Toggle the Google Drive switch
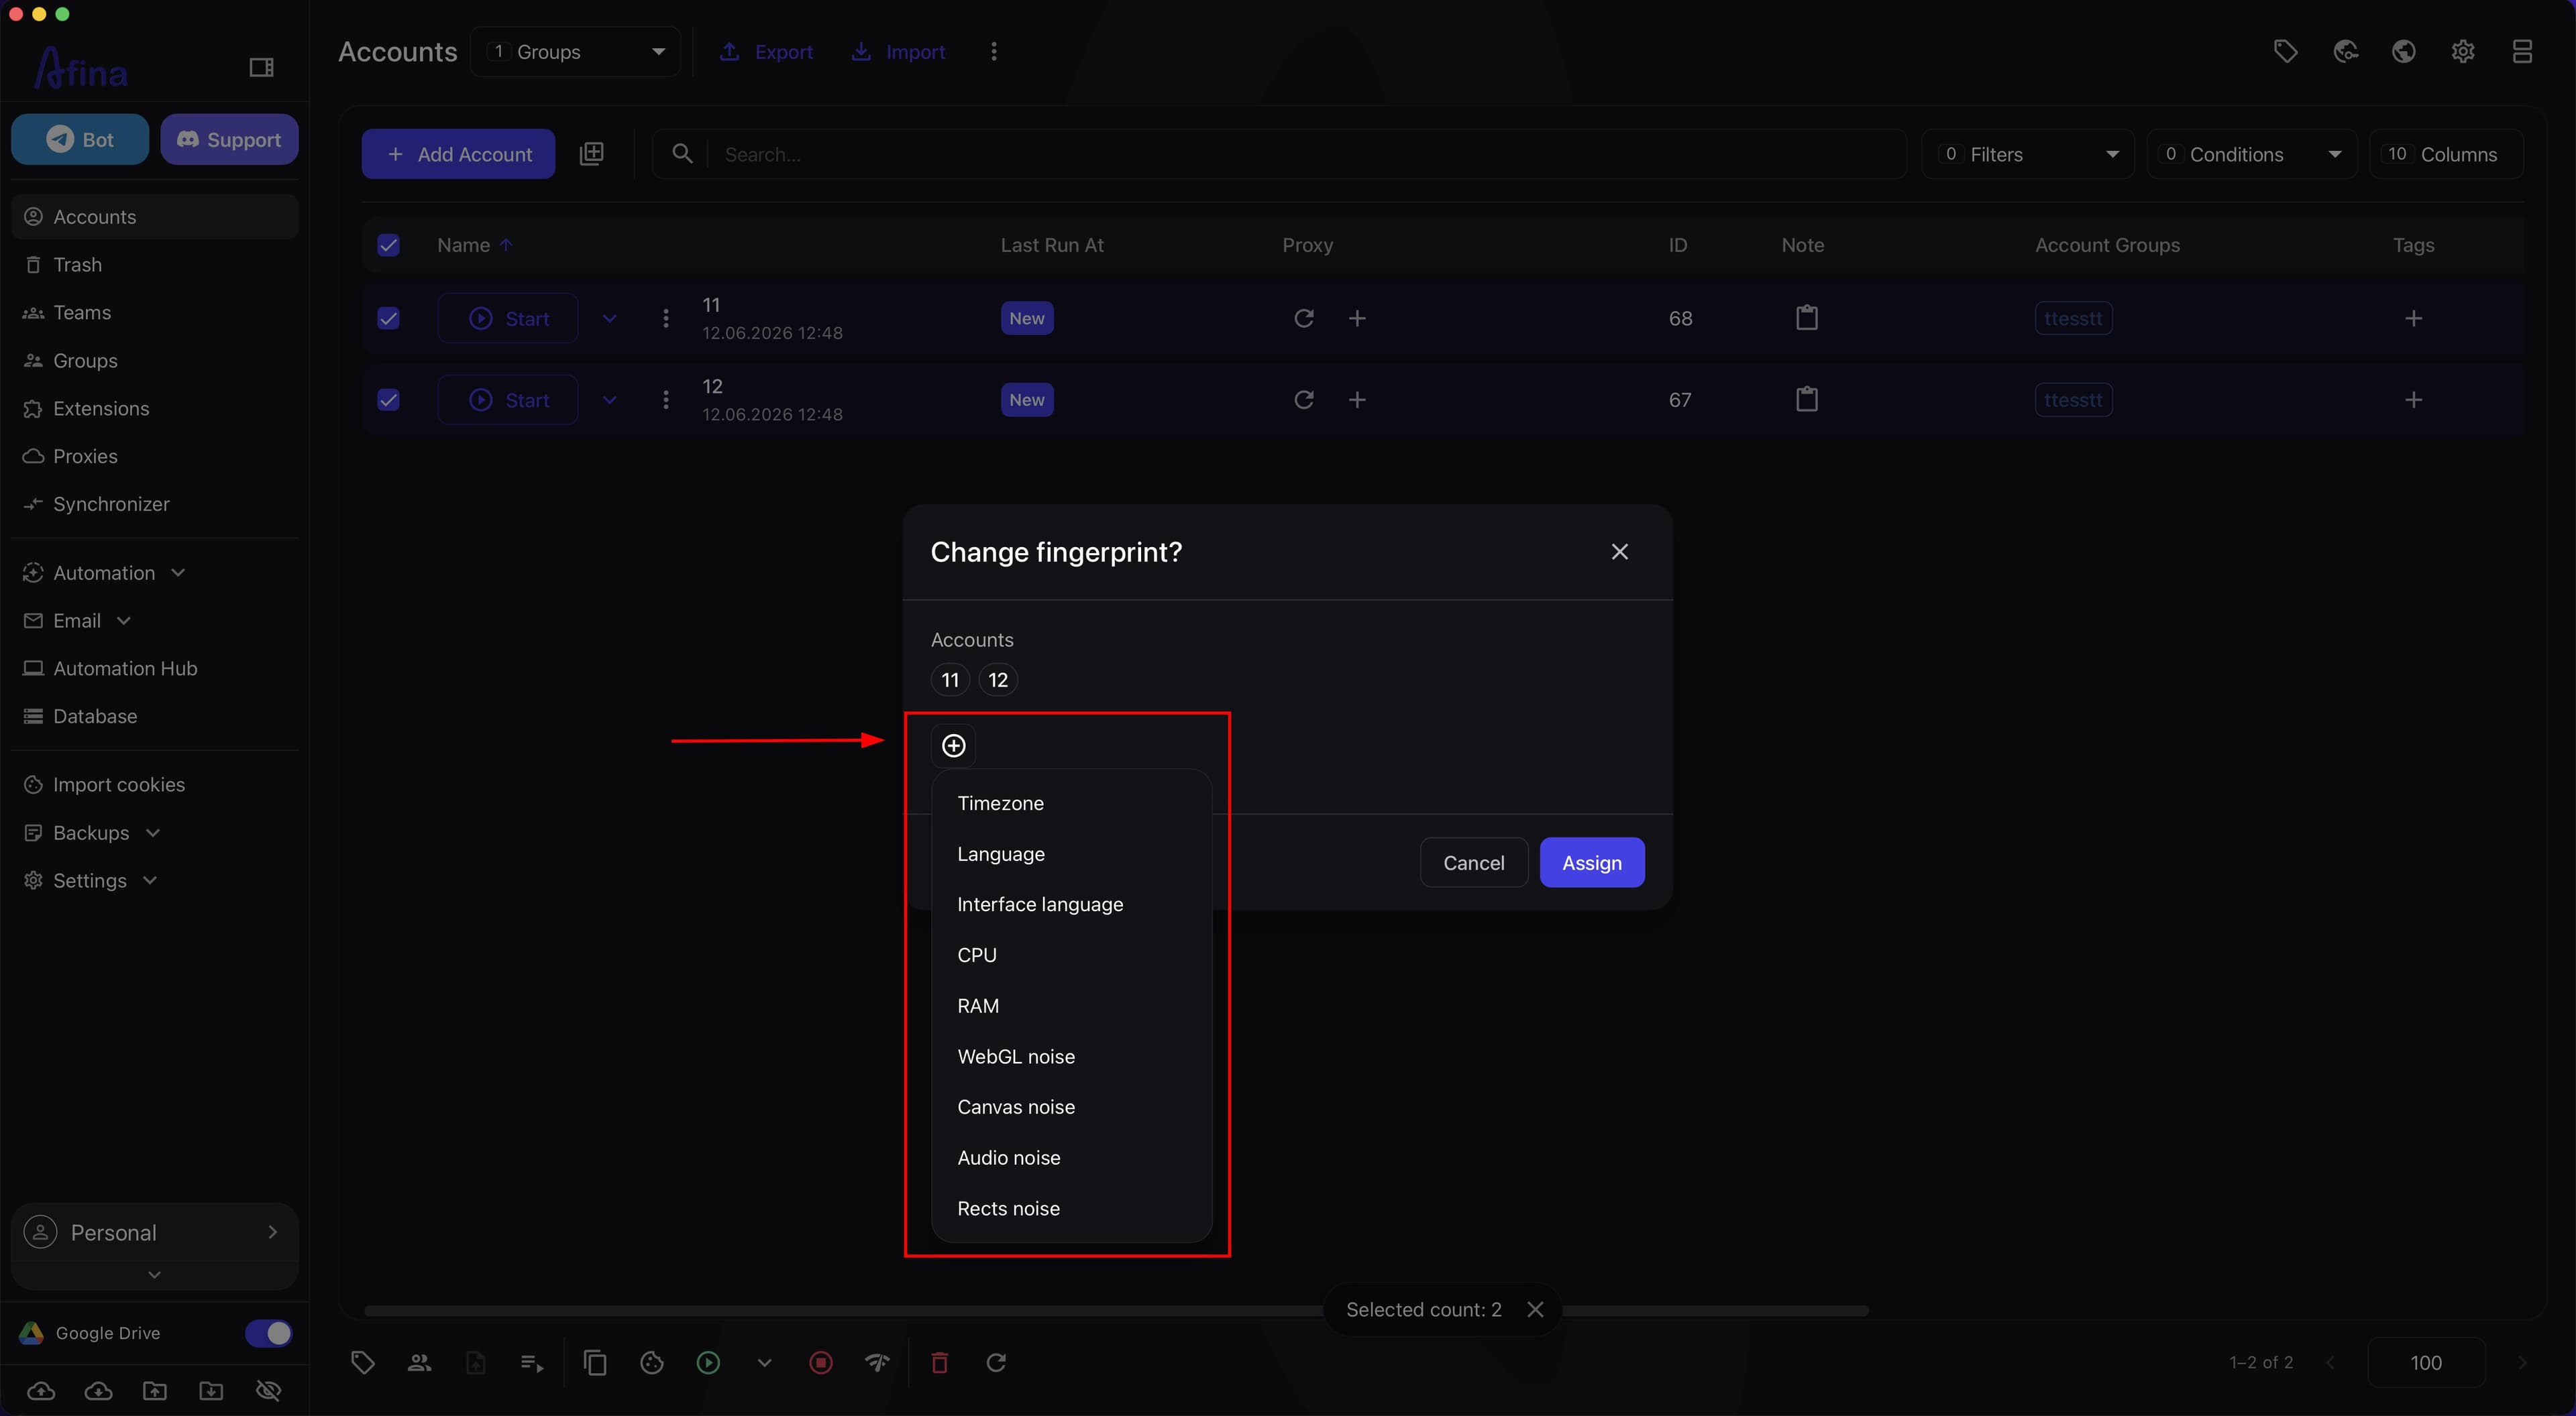The image size is (2576, 1416). [268, 1333]
